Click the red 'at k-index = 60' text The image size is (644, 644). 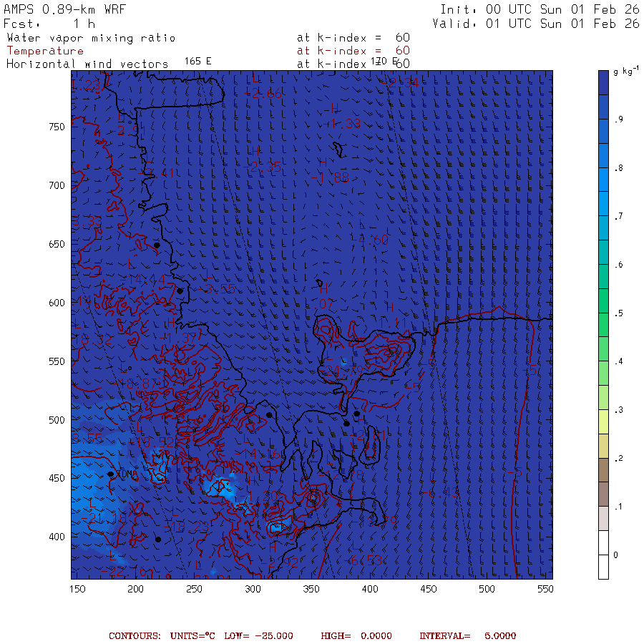point(353,51)
